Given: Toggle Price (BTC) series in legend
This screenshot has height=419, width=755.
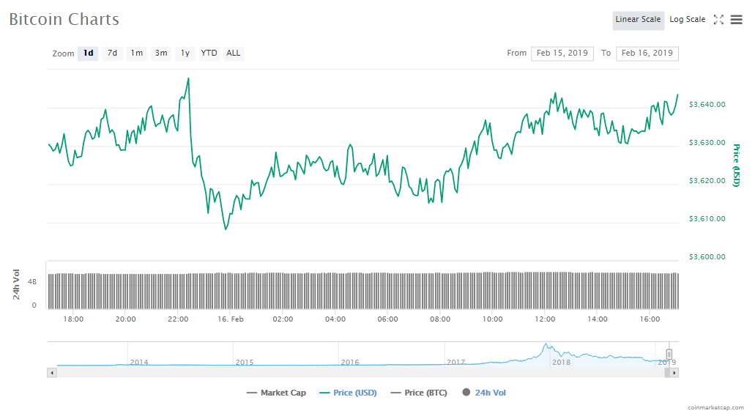Looking at the screenshot, I should point(418,393).
